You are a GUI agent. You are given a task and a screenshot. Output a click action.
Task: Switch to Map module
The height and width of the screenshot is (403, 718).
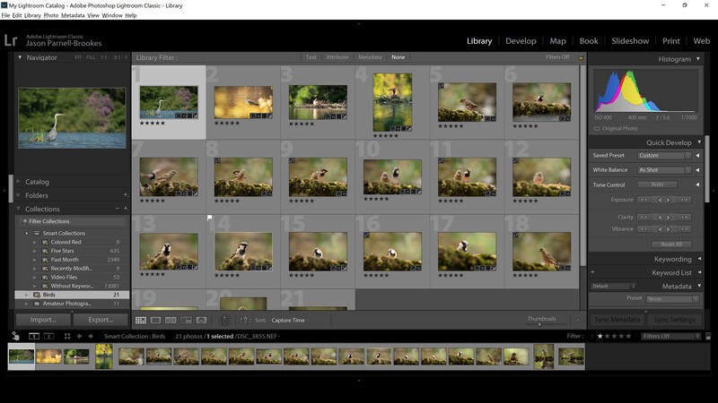[557, 41]
